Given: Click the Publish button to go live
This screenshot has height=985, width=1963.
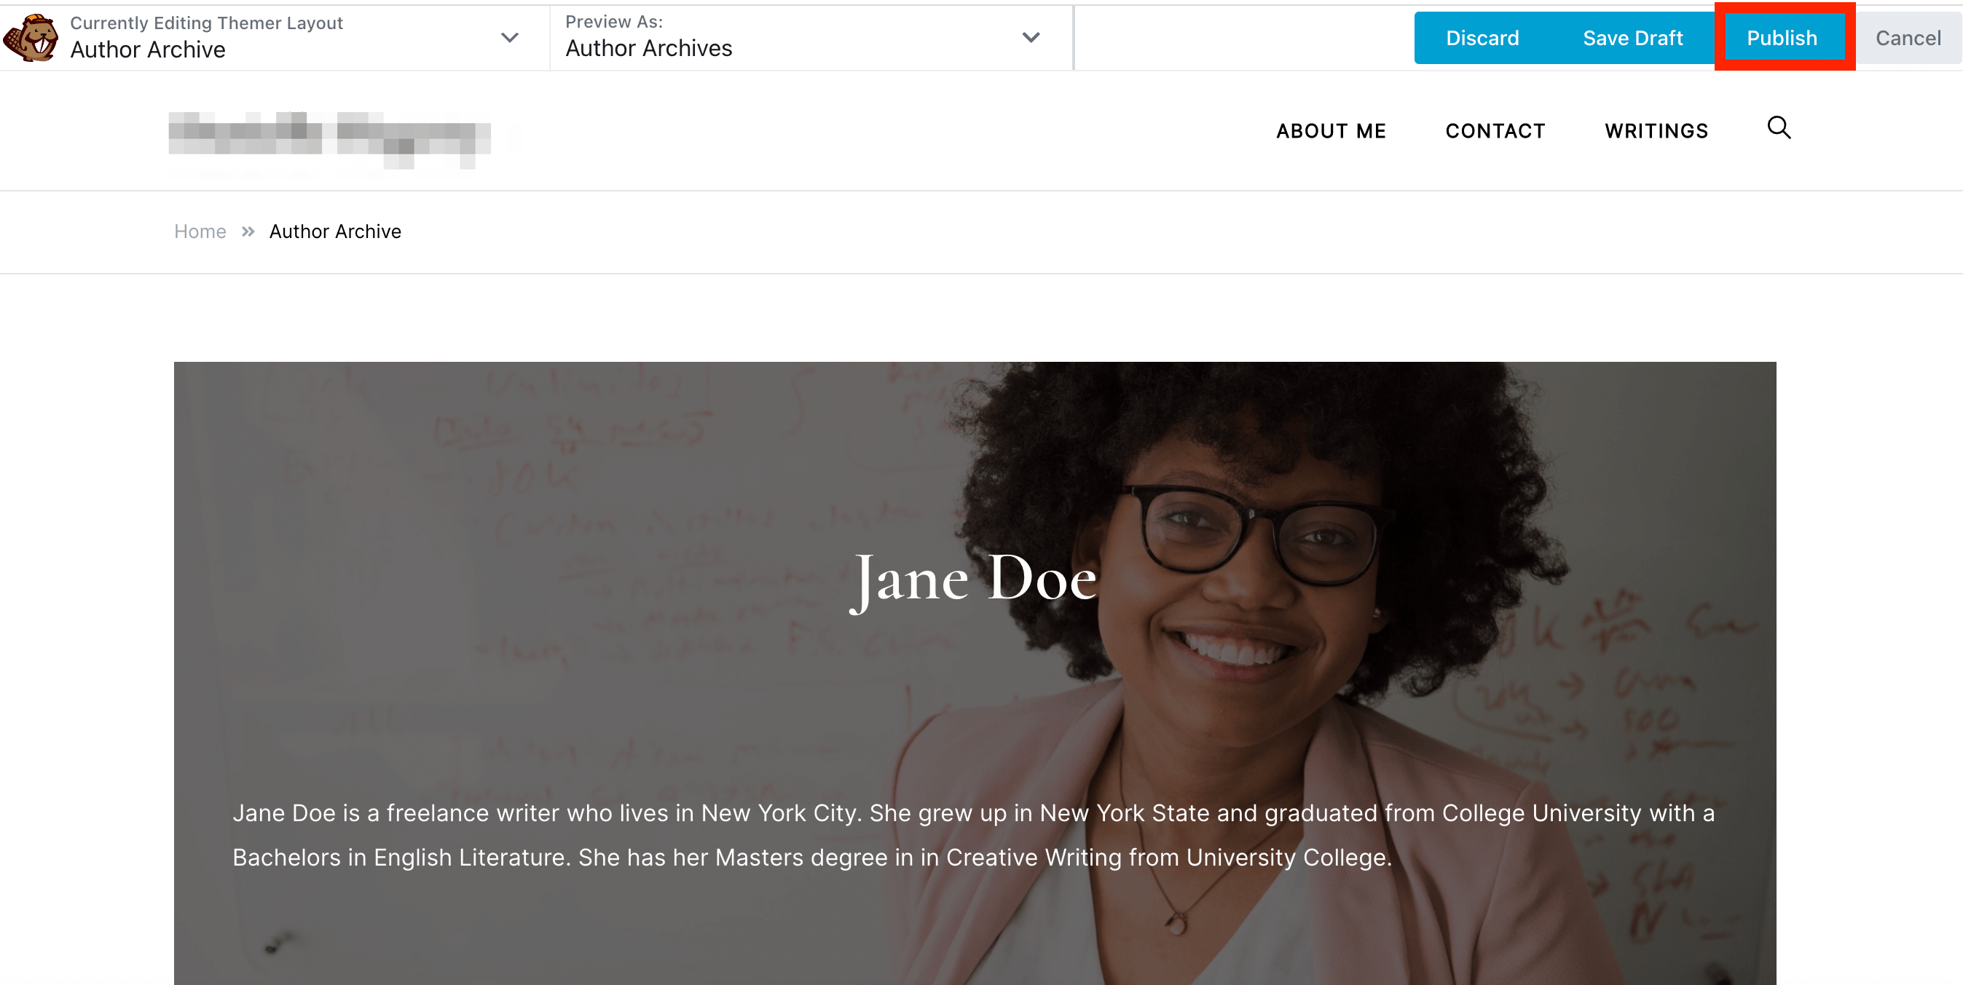Looking at the screenshot, I should click(1782, 38).
